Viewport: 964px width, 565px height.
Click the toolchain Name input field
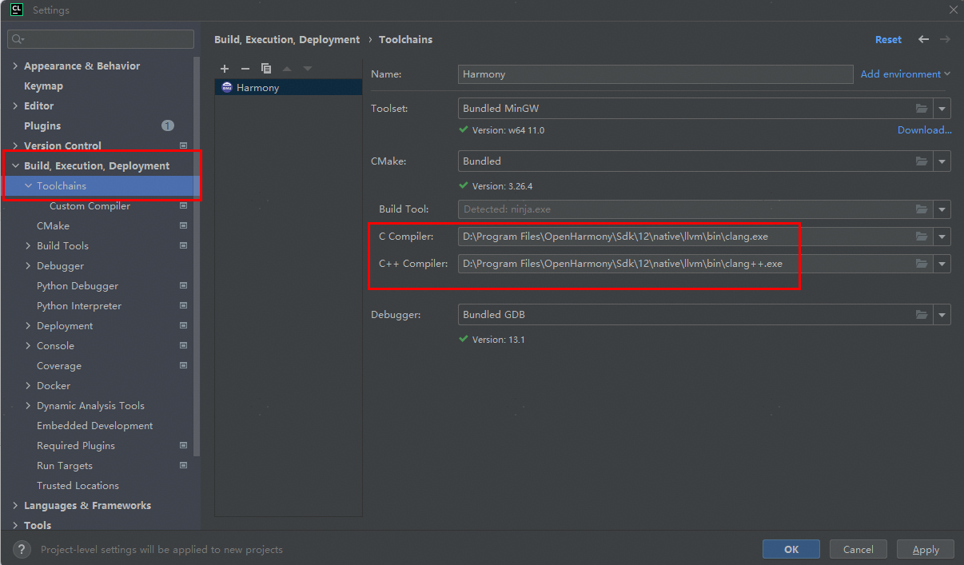pyautogui.click(x=655, y=74)
